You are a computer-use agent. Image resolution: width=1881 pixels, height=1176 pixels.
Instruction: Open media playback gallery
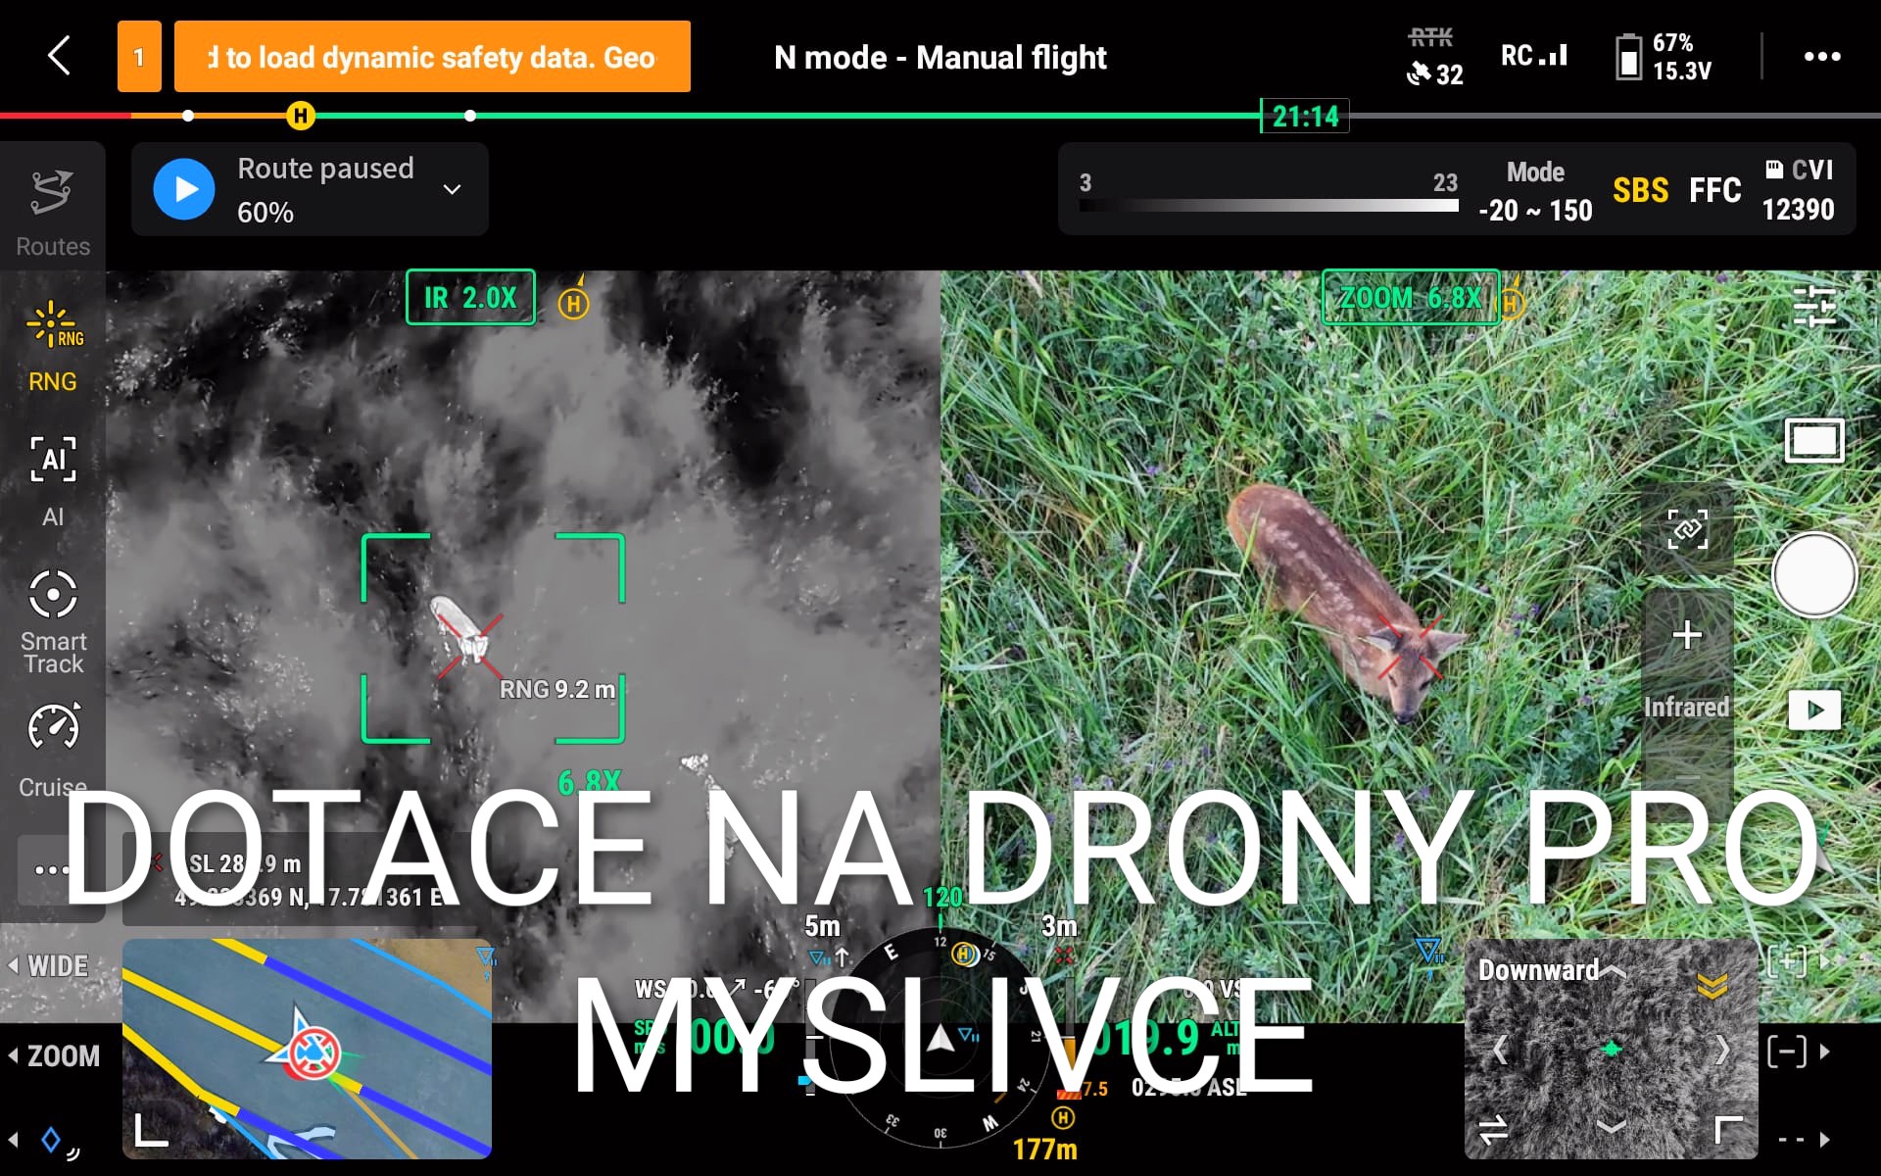[1813, 710]
